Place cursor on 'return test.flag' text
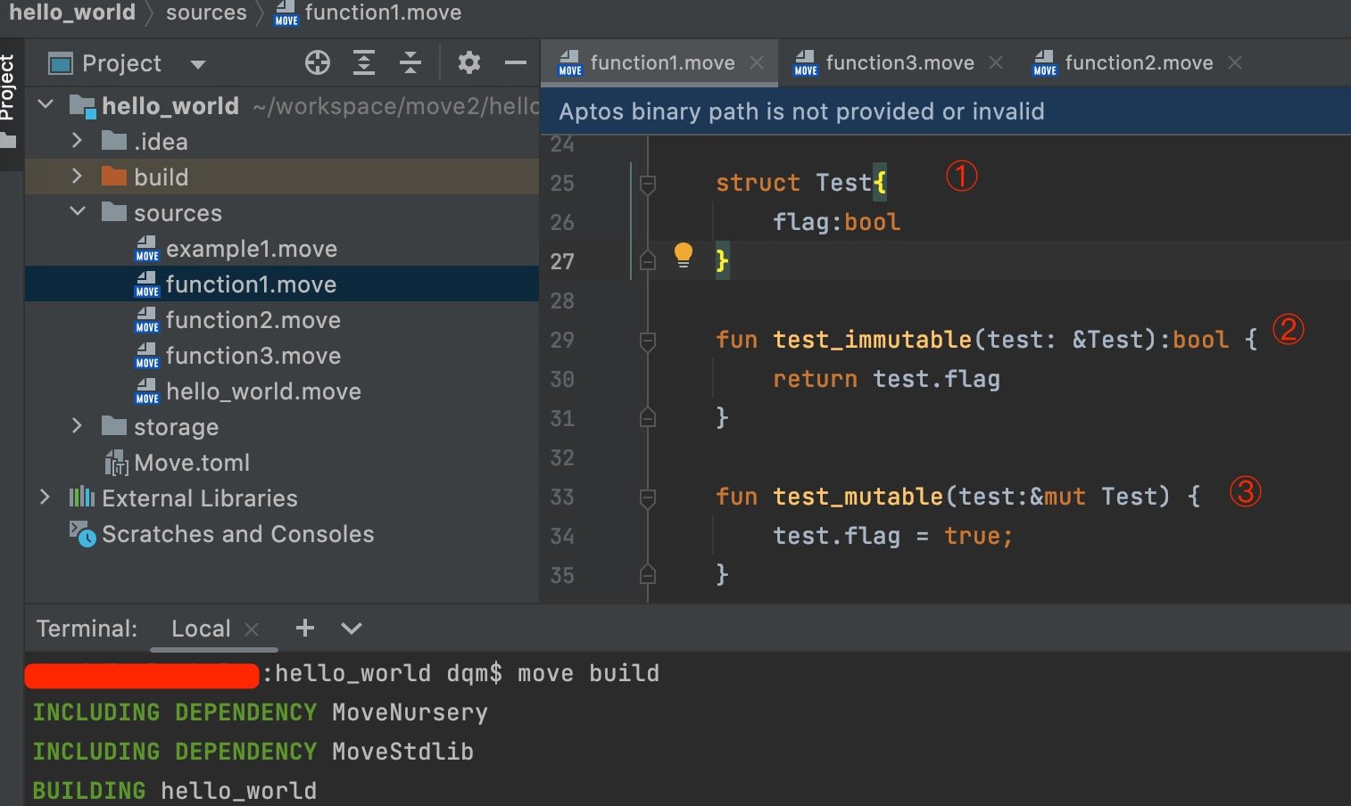The image size is (1351, 806). (x=886, y=379)
